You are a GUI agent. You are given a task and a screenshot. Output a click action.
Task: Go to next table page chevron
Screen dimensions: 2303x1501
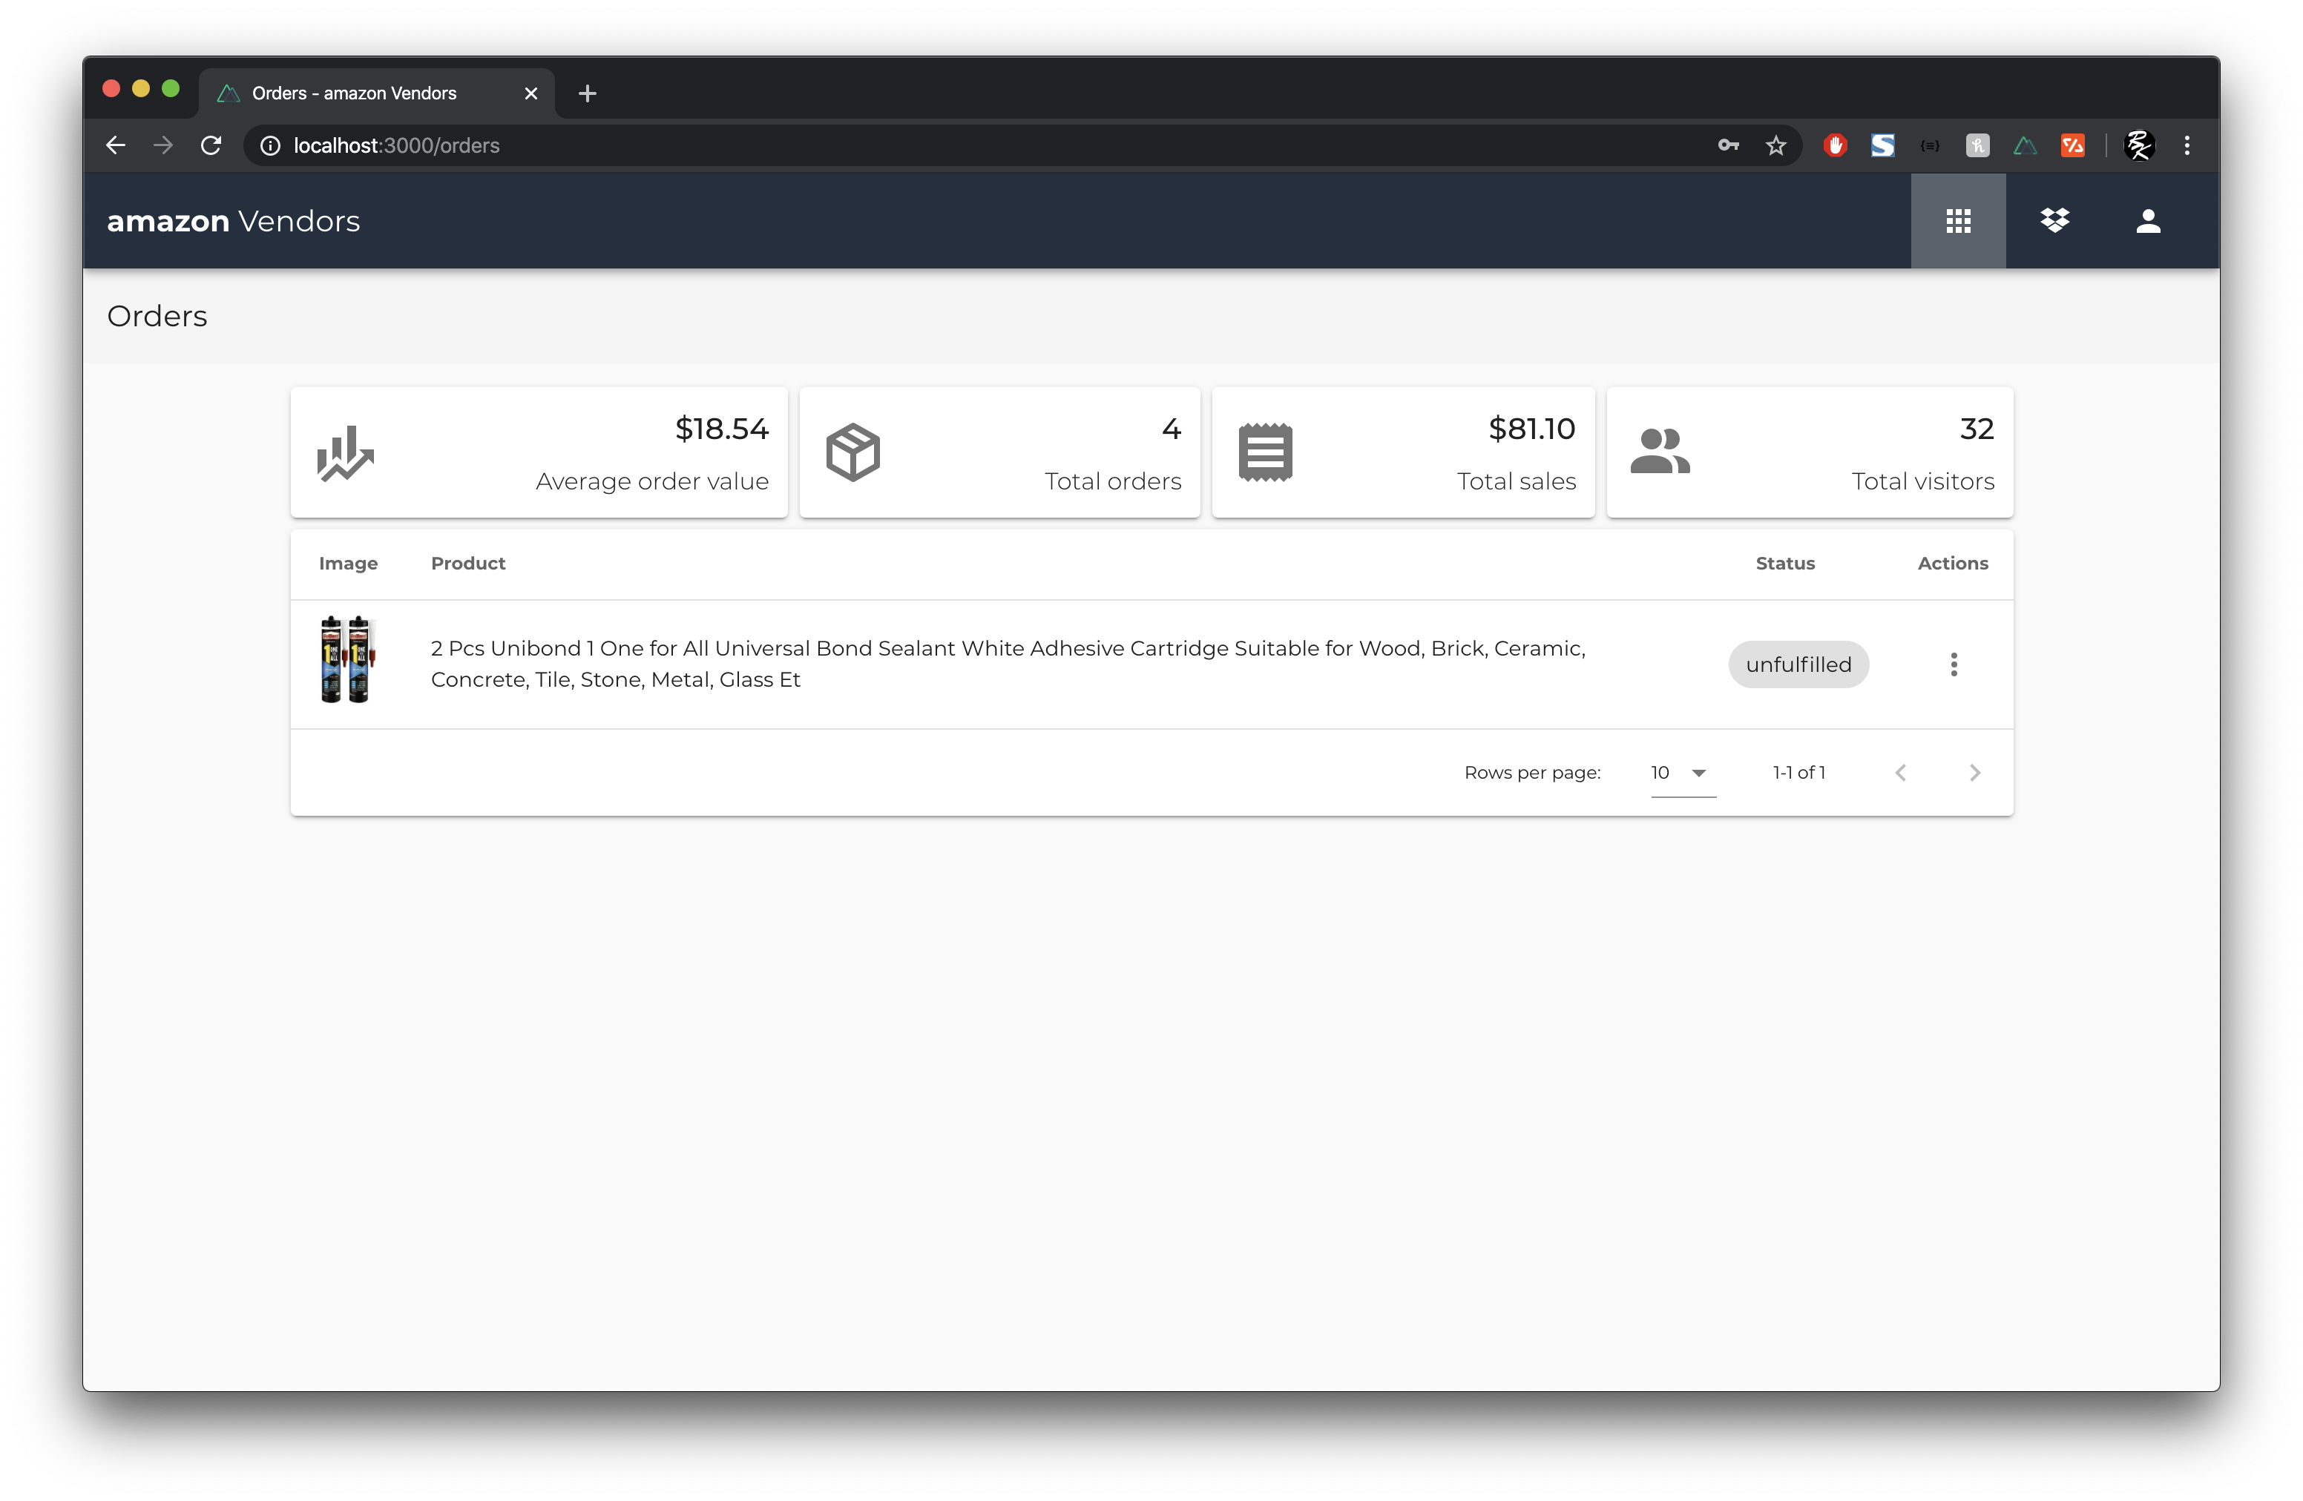point(1974,773)
